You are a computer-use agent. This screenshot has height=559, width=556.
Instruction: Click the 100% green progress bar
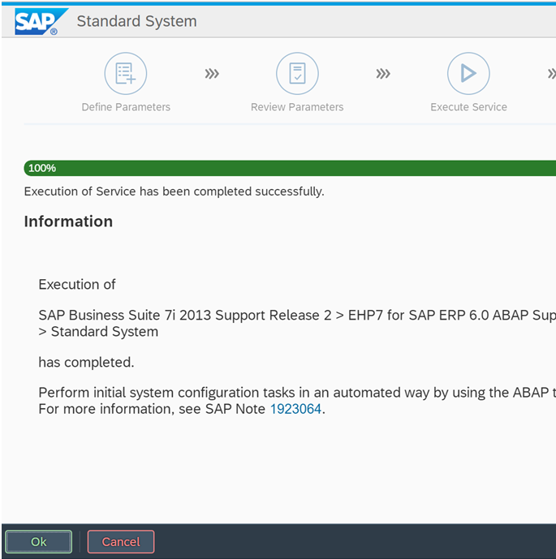290,168
